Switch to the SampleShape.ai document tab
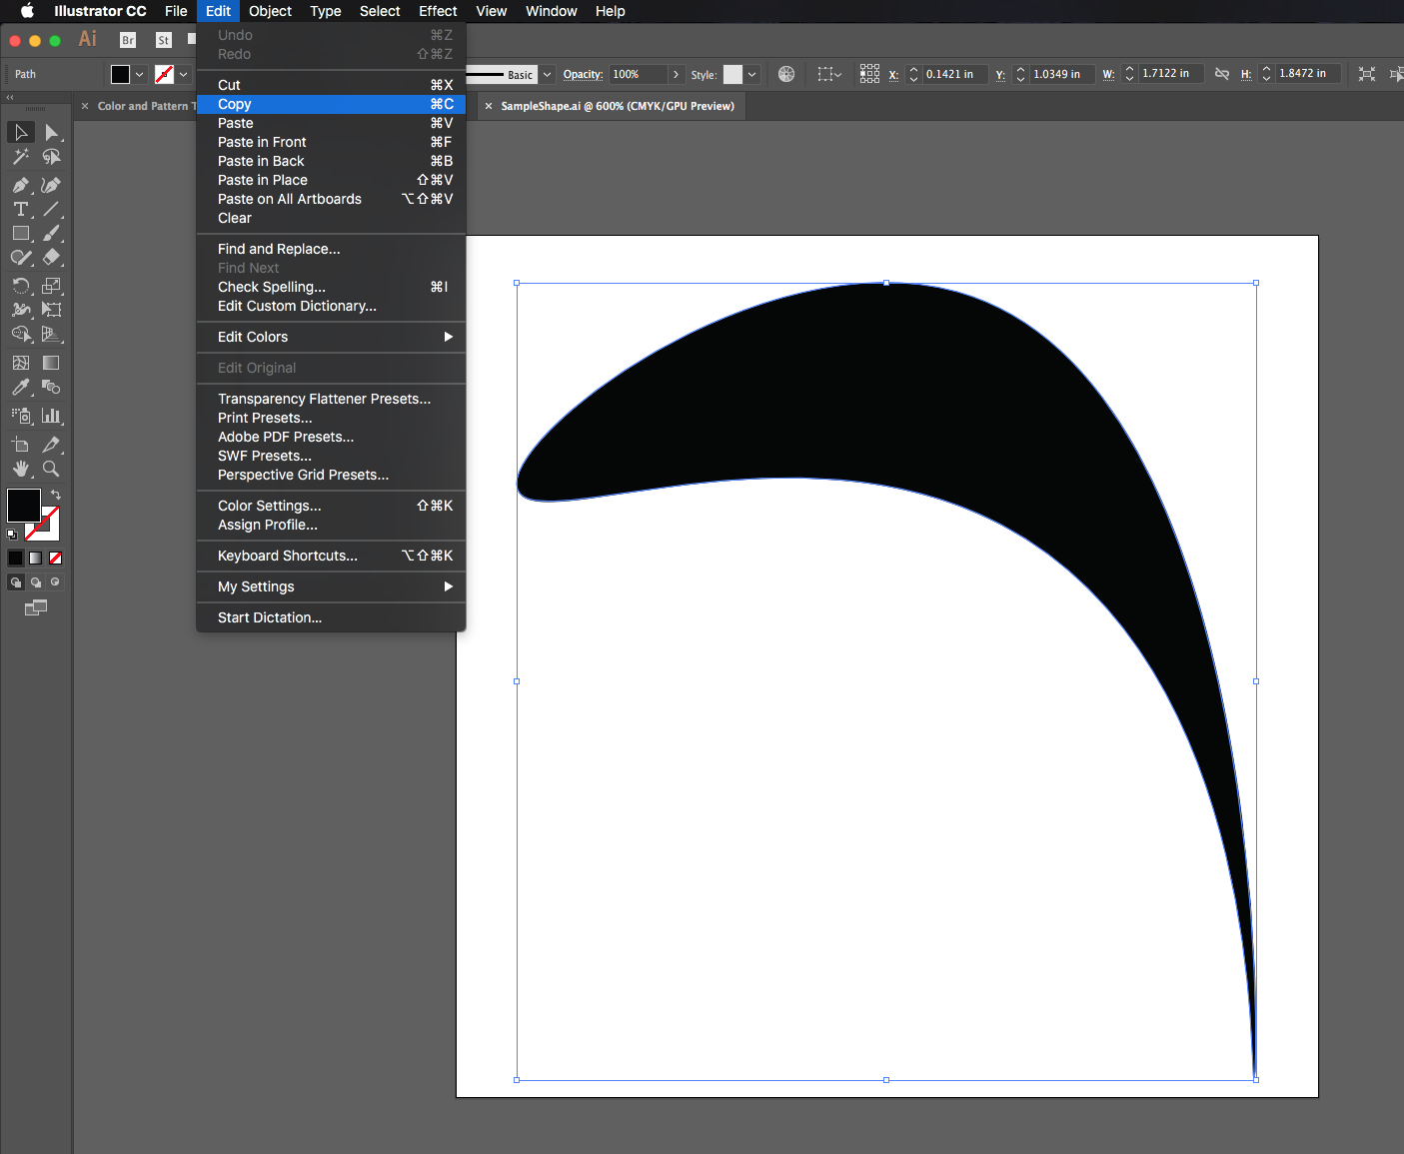The width and height of the screenshot is (1404, 1154). pyautogui.click(x=617, y=106)
